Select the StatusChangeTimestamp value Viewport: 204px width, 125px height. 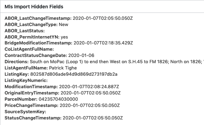(x=93, y=118)
